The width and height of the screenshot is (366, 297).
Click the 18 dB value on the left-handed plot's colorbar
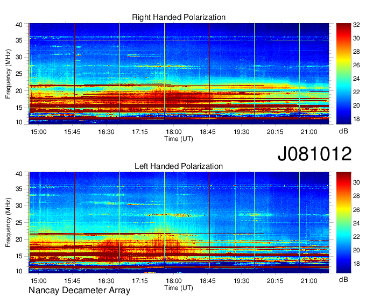tap(356, 264)
